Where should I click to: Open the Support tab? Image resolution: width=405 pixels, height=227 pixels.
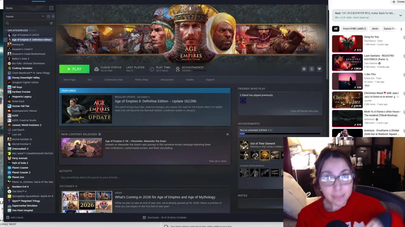tap(210, 80)
